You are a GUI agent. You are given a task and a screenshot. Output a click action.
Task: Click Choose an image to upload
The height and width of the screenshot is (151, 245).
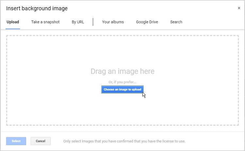pyautogui.click(x=122, y=89)
